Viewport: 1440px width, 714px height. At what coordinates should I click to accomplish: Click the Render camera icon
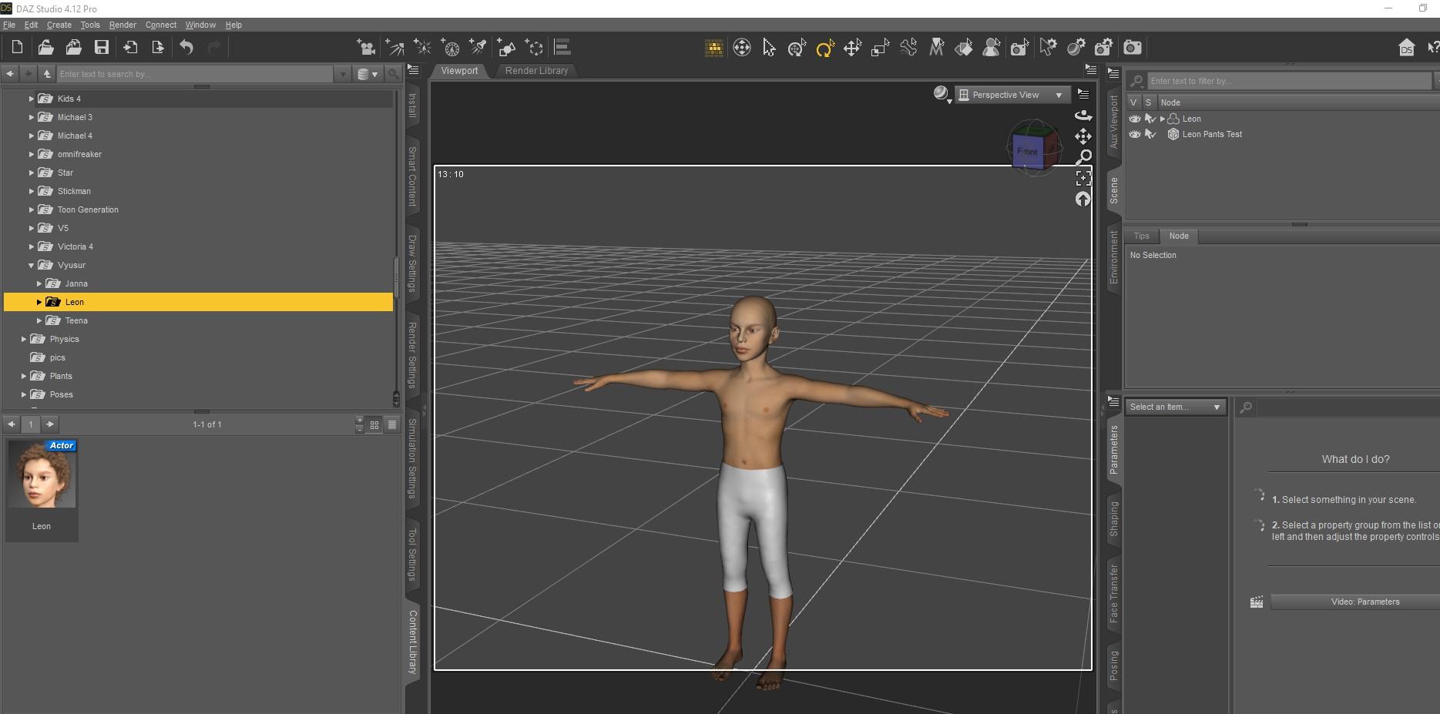1132,48
